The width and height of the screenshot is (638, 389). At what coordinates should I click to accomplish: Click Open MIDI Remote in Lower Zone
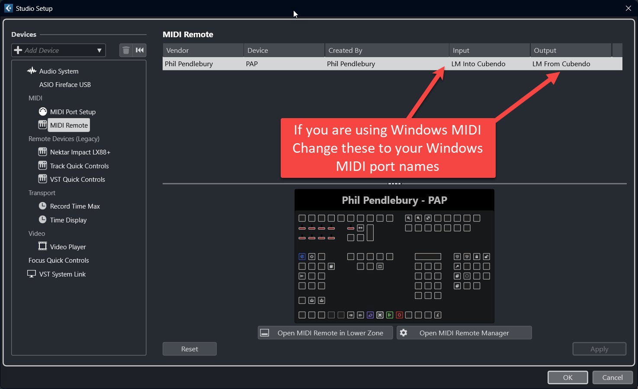point(325,333)
